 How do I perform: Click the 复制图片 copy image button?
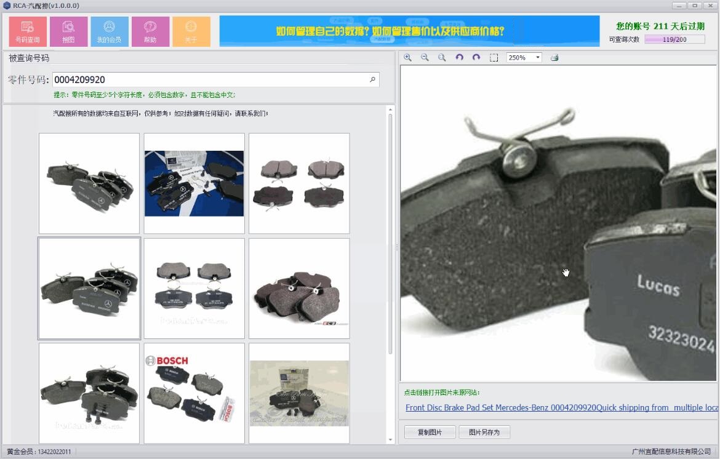430,432
